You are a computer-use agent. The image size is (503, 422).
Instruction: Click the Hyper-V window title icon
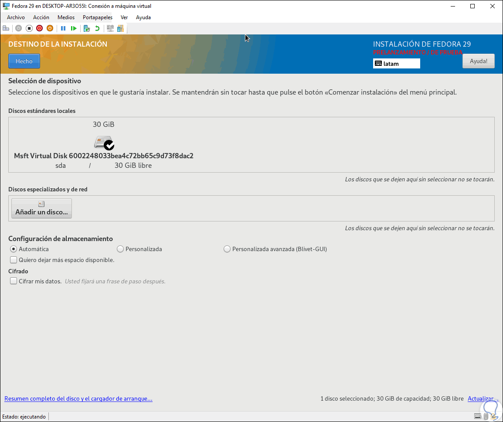(6, 6)
